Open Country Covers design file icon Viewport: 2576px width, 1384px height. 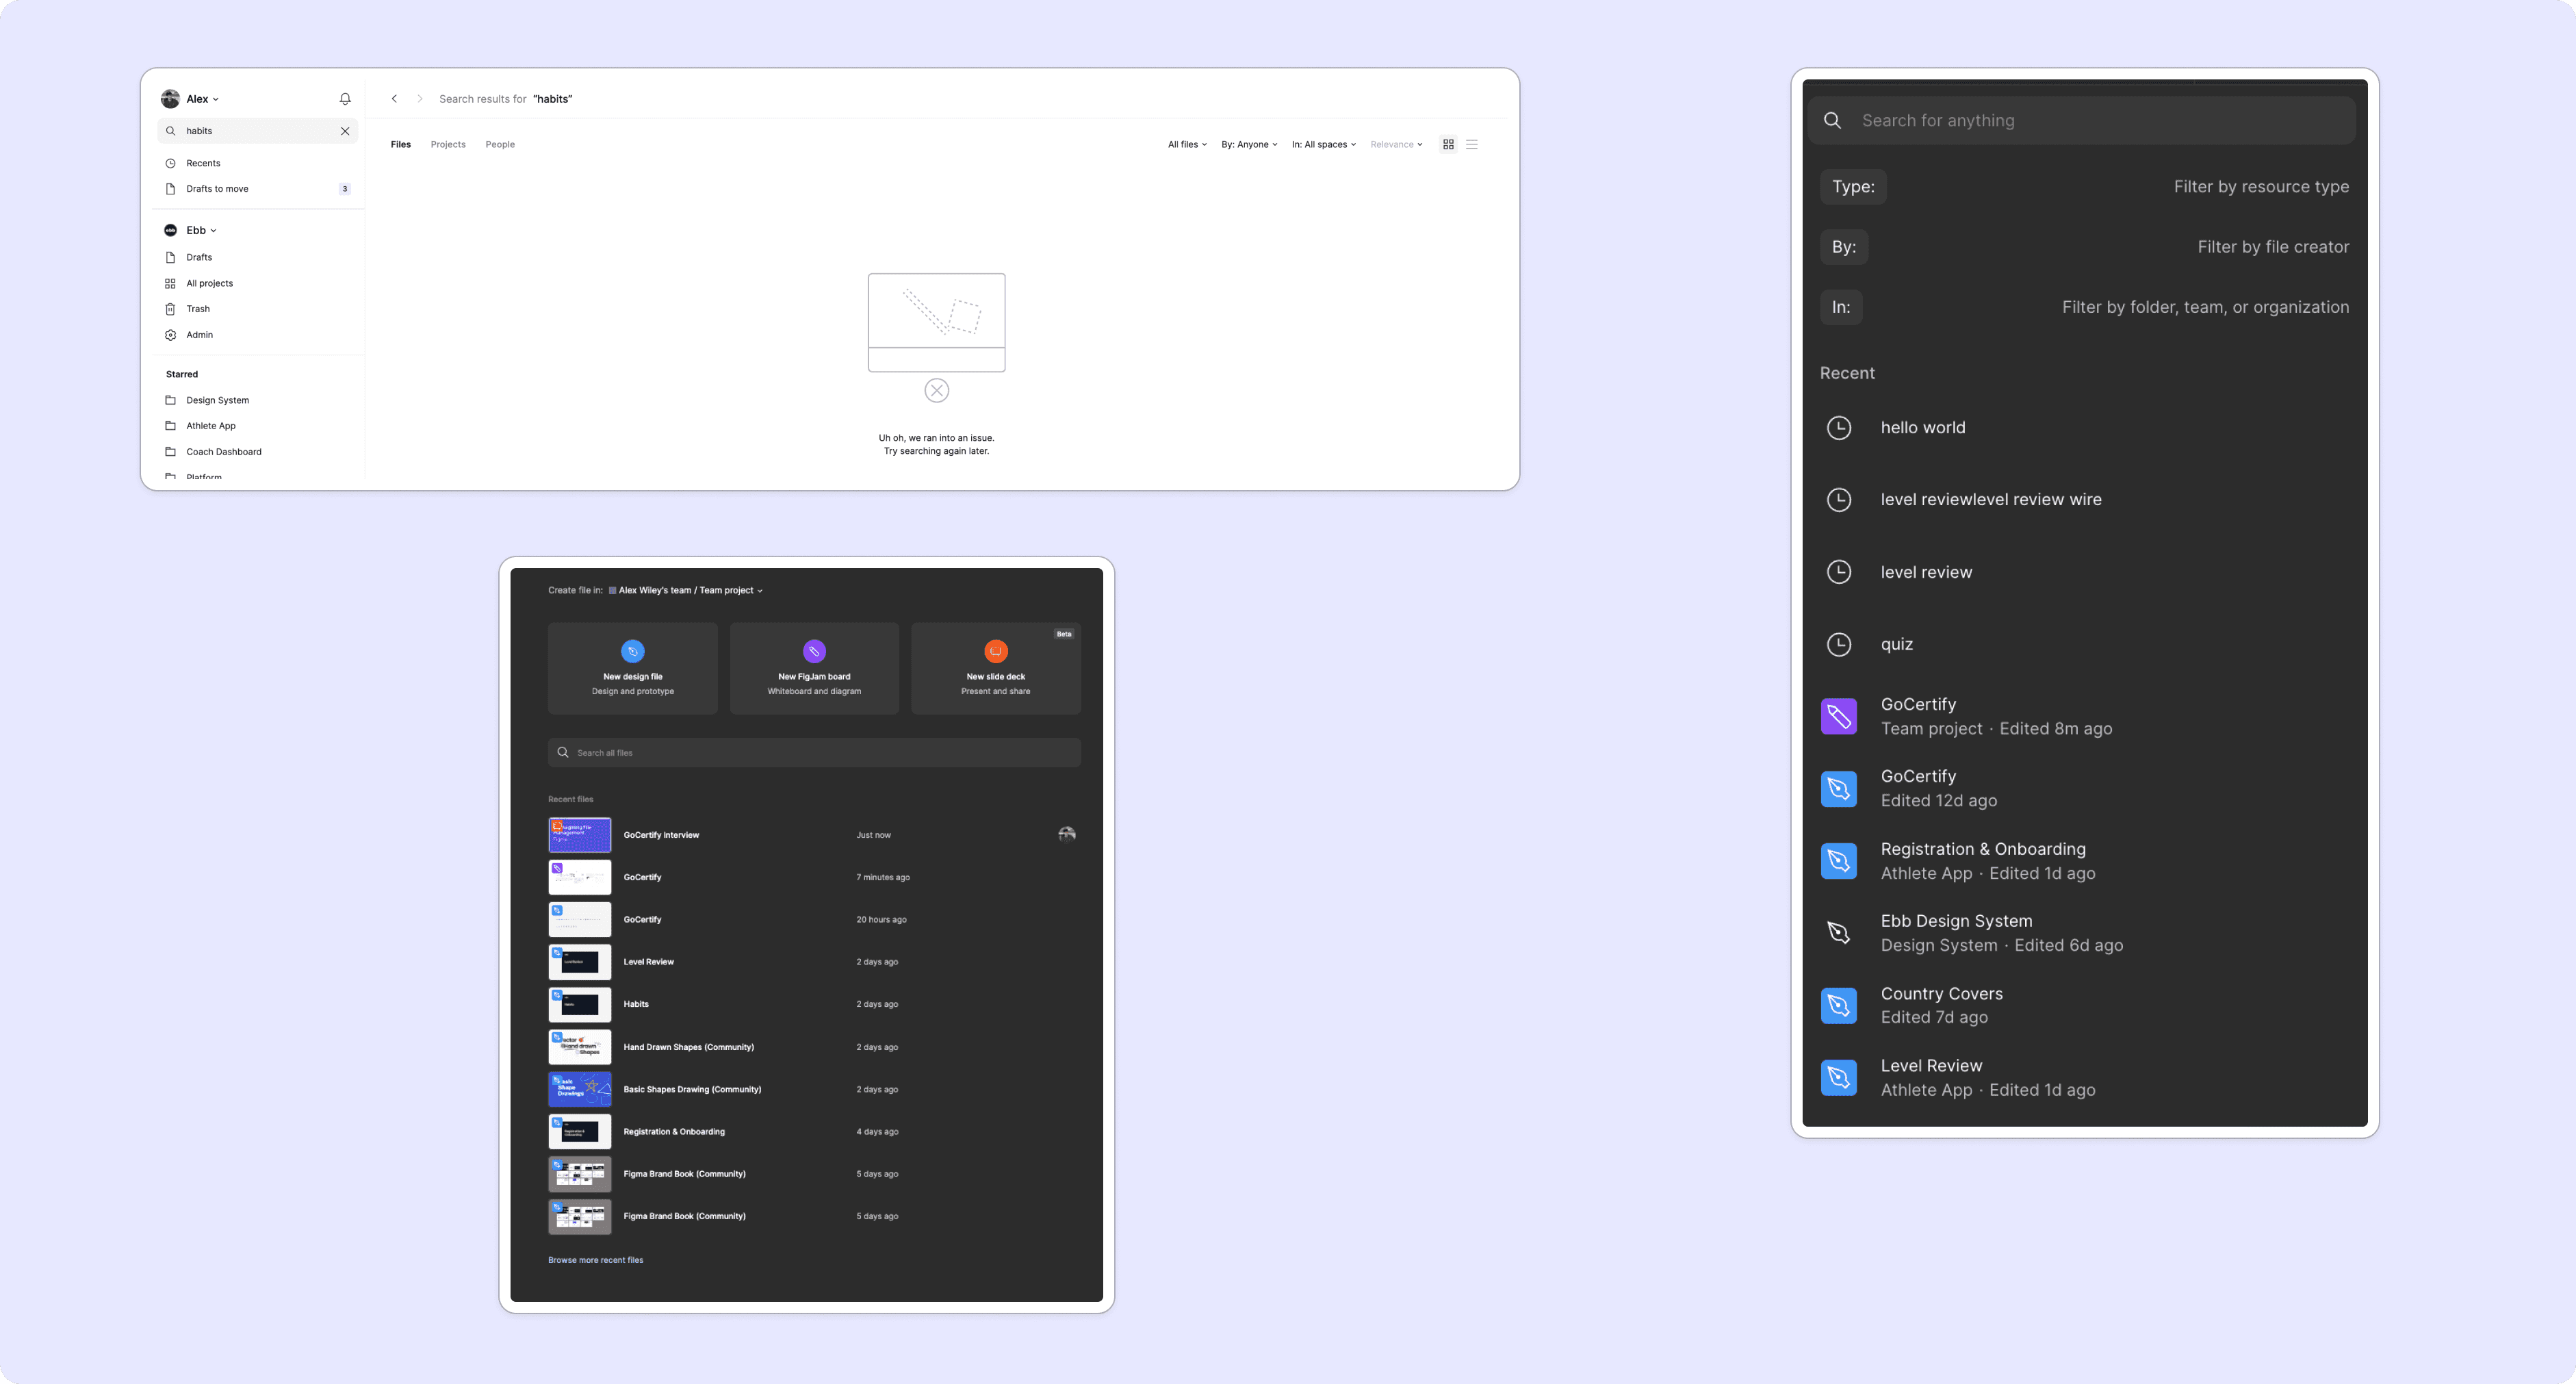1839,1006
